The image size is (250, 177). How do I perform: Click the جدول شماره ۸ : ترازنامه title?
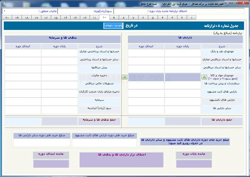[x=221, y=26]
